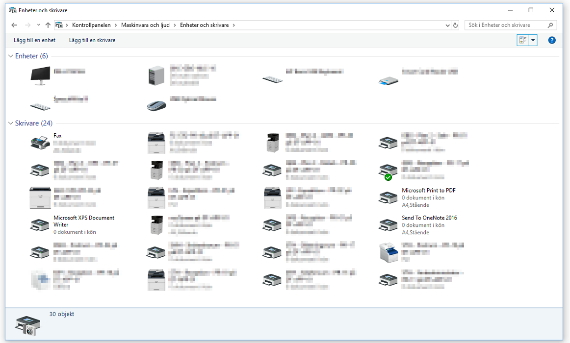Open the view options dropdown arrow
The height and width of the screenshot is (343, 570).
click(533, 40)
